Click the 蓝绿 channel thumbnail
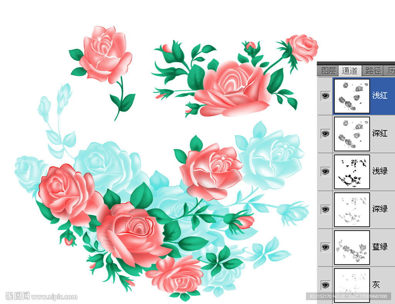Image resolution: width=395 pixels, height=304 pixels. [351, 247]
